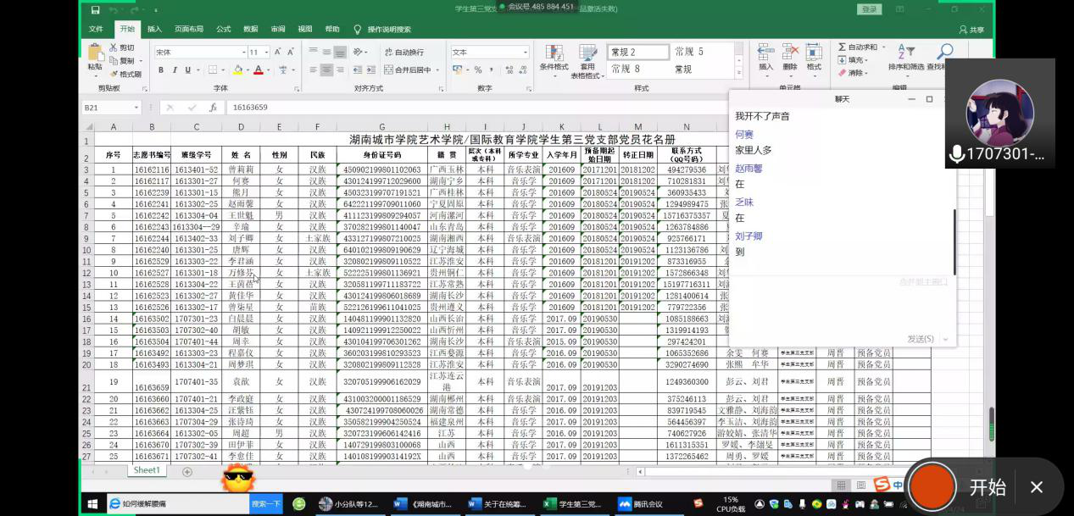
Task: Open the Name Box dropdown for B21
Action: [136, 108]
